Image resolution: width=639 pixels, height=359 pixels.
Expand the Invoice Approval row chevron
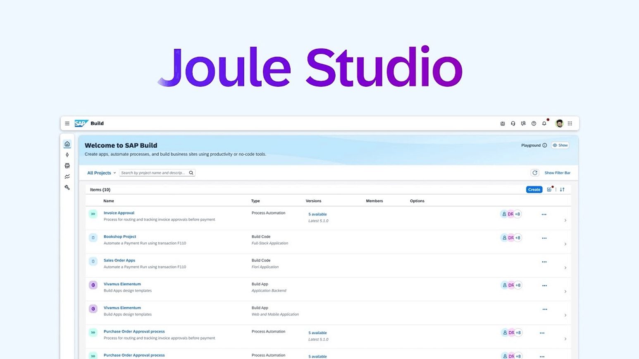pyautogui.click(x=565, y=220)
